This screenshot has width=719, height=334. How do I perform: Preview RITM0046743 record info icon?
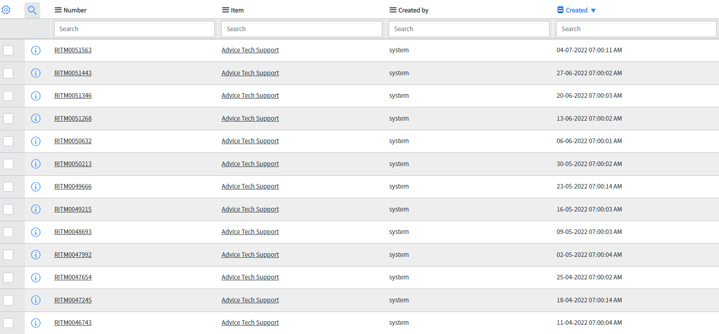[x=36, y=323]
